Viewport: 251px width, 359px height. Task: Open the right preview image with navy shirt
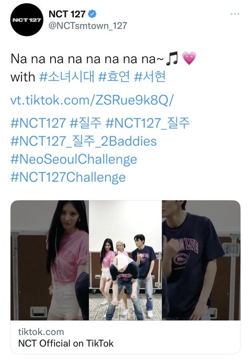[201, 260]
